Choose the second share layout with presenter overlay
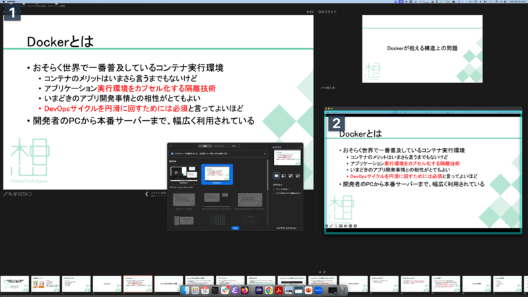This screenshot has width=528, height=297. click(284, 176)
